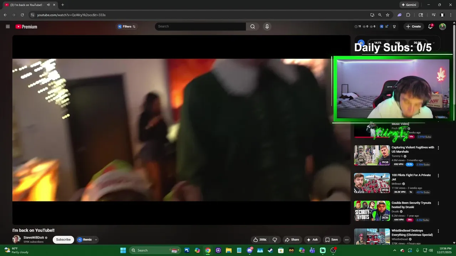Open Gemini in the Chrome title bar

tap(409, 5)
